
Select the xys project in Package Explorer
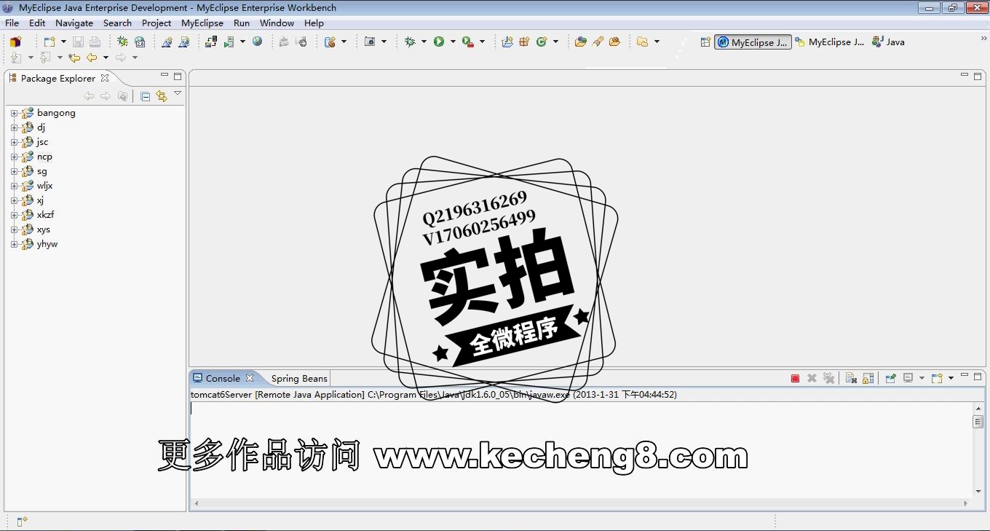[x=44, y=229]
